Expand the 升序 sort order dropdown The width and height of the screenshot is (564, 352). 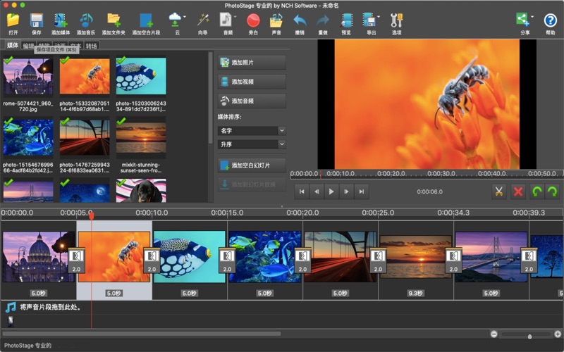tap(252, 144)
